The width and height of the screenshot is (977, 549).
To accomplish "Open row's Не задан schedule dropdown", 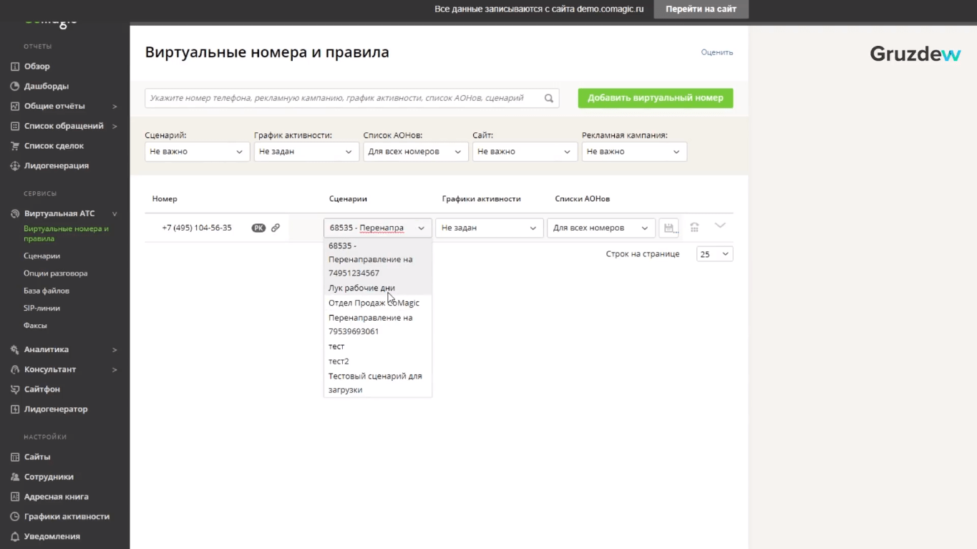I will [x=490, y=228].
